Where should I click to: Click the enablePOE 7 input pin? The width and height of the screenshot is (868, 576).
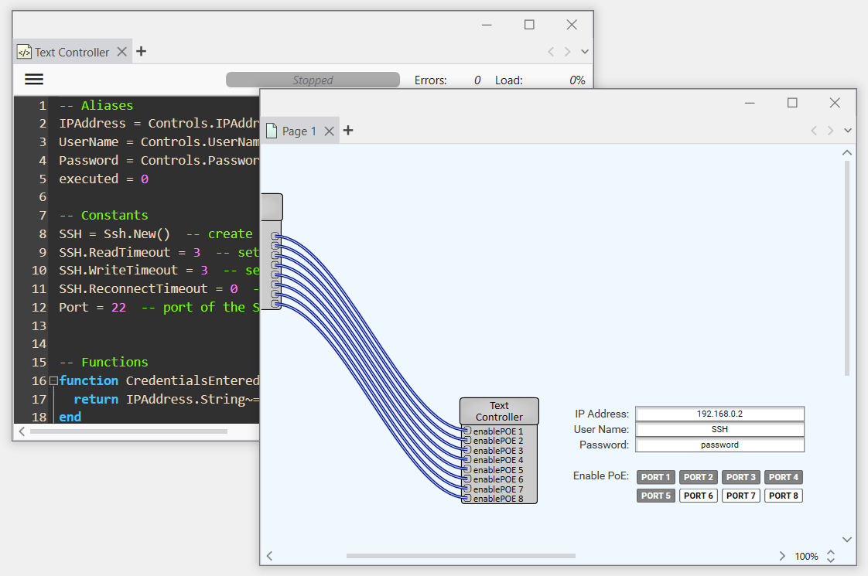coord(467,489)
